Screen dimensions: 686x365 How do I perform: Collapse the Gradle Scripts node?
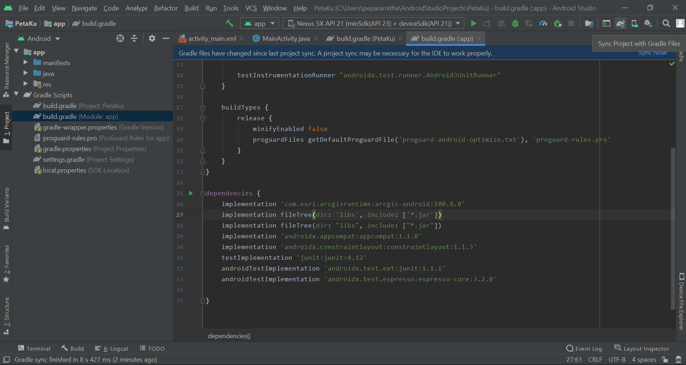click(16, 94)
